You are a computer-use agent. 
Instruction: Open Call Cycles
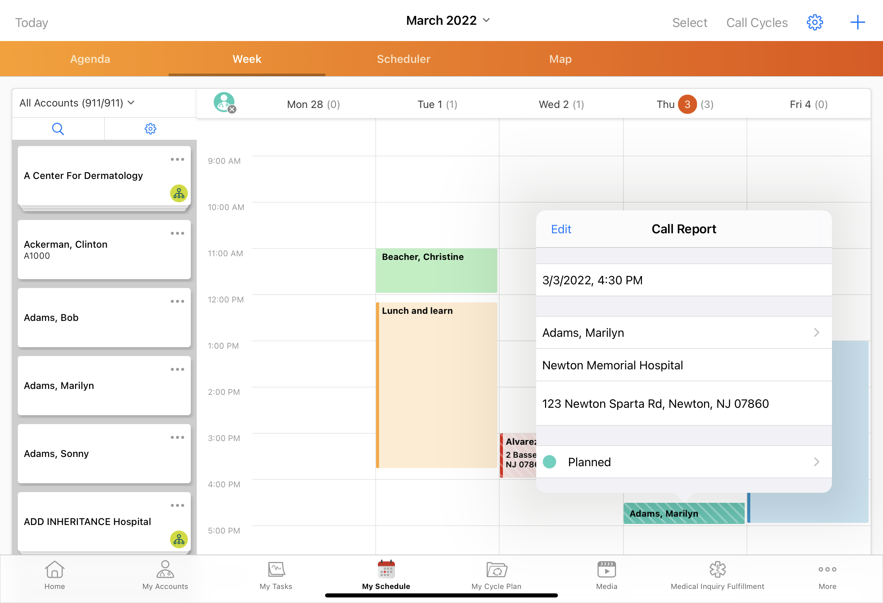click(757, 23)
